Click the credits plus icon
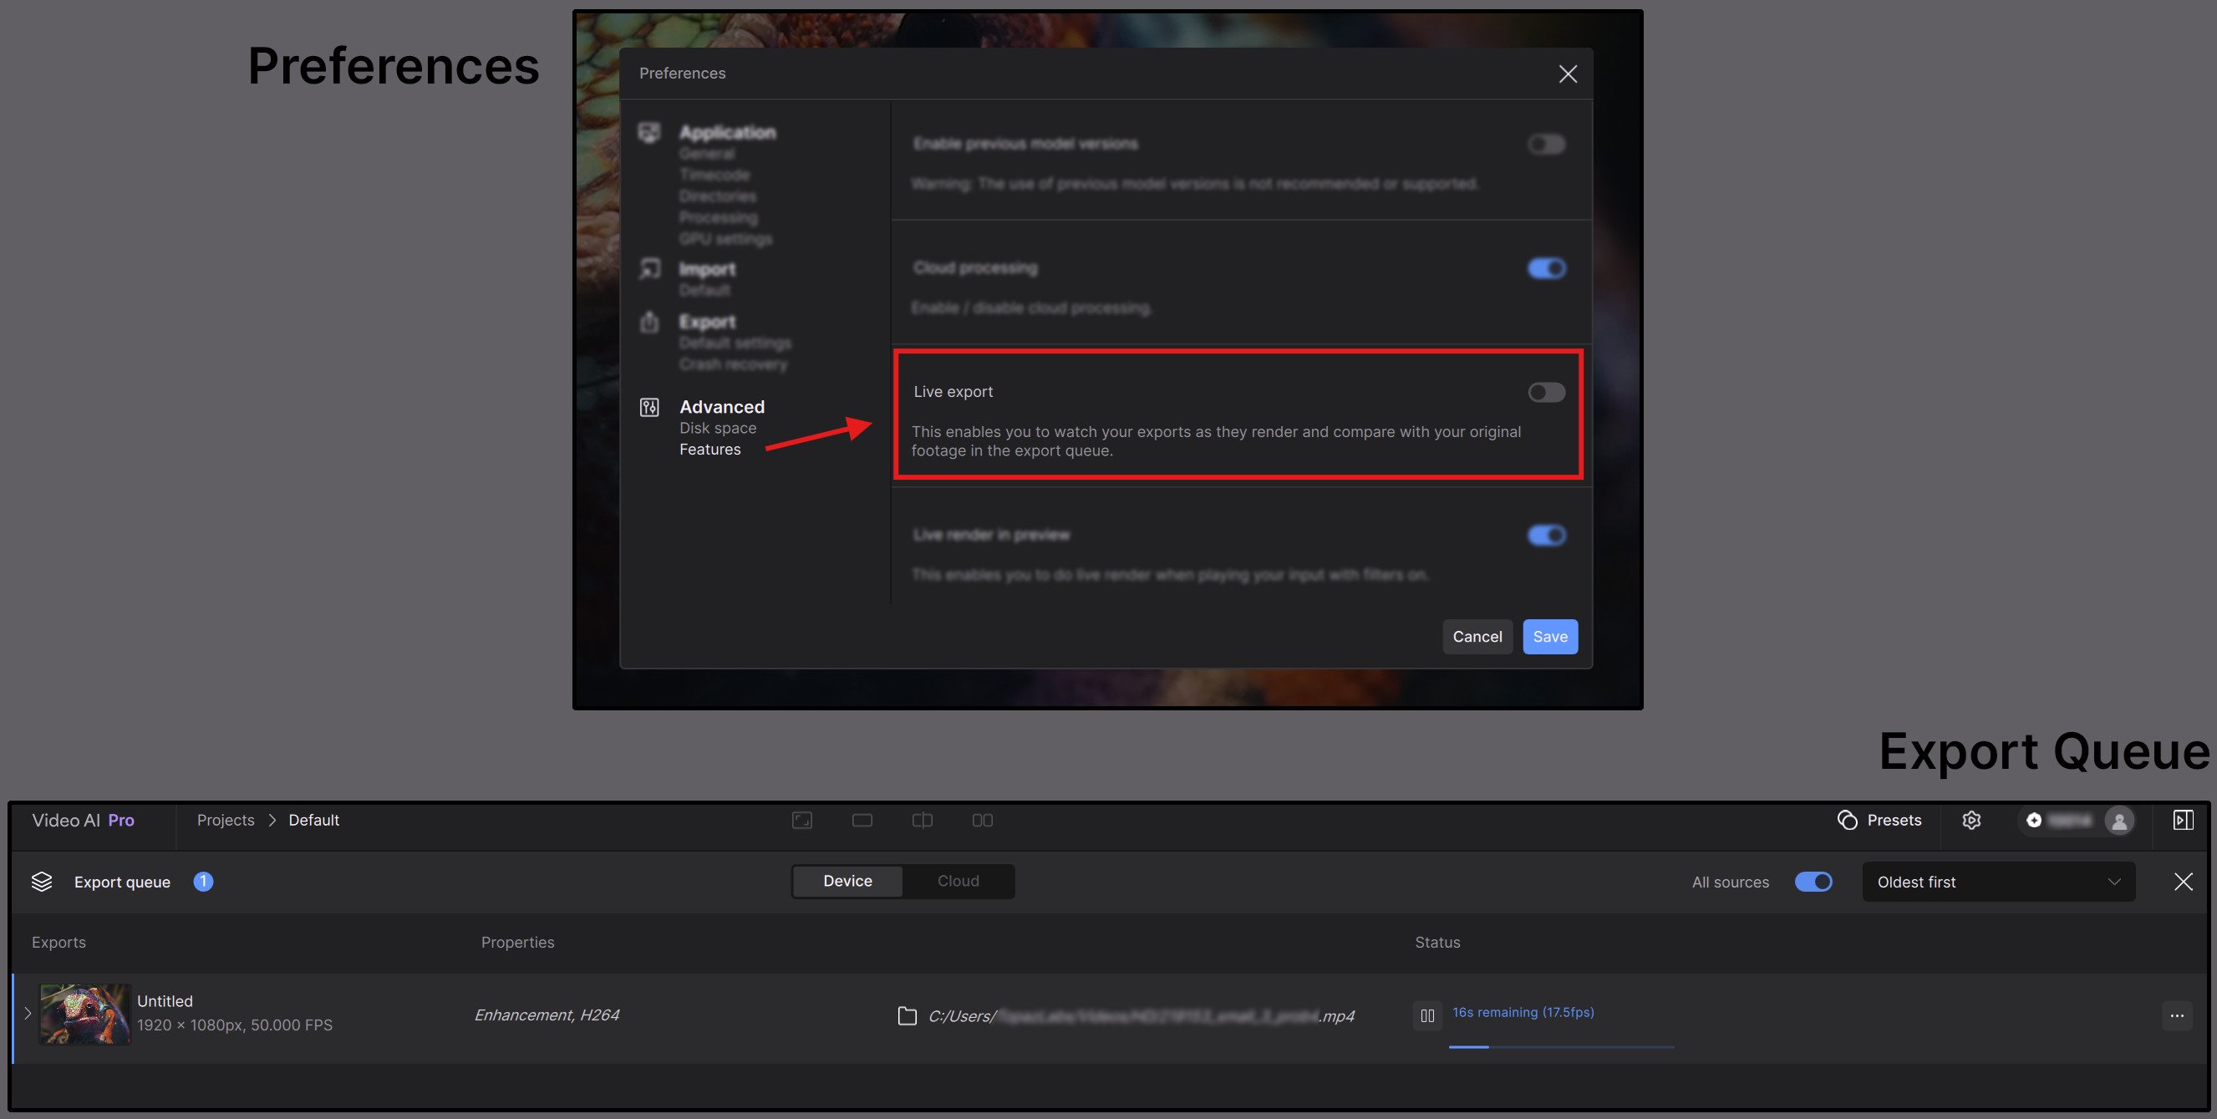The image size is (2217, 1119). (x=2033, y=821)
